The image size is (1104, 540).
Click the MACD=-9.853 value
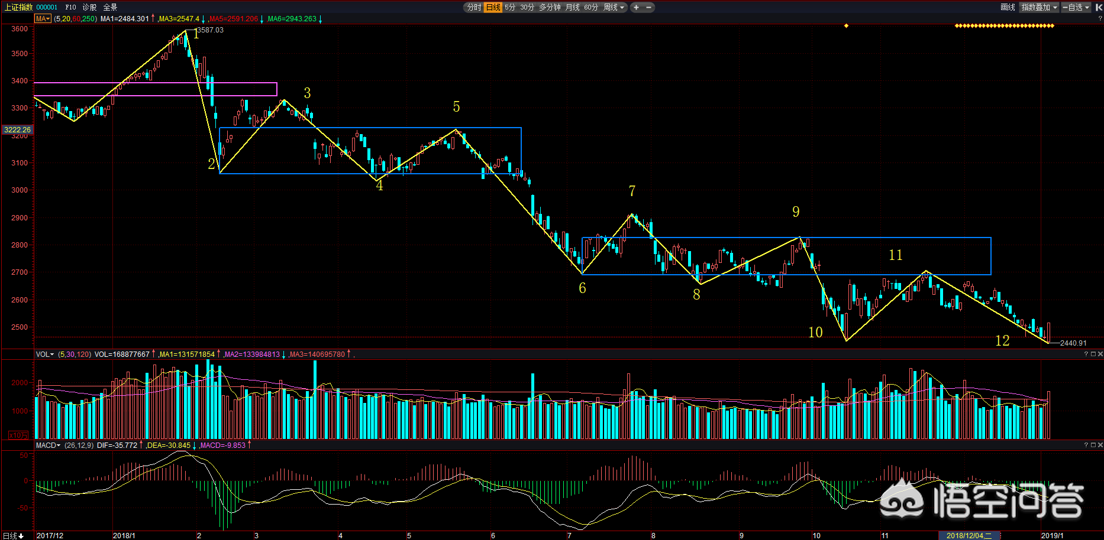(222, 445)
